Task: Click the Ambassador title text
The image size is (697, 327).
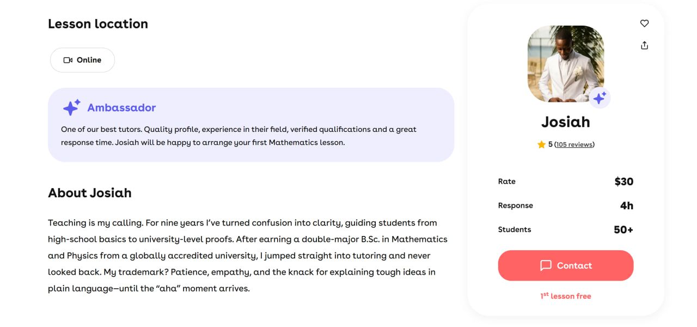Action: pyautogui.click(x=121, y=107)
